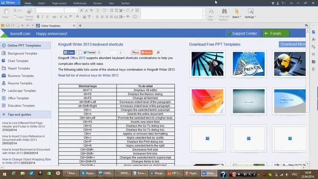Open the Settings dropdown

click(250, 13)
